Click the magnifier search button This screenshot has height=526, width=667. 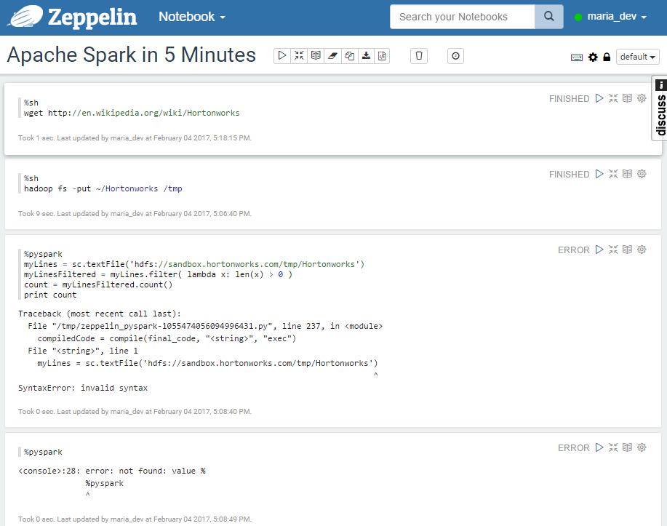(x=549, y=17)
